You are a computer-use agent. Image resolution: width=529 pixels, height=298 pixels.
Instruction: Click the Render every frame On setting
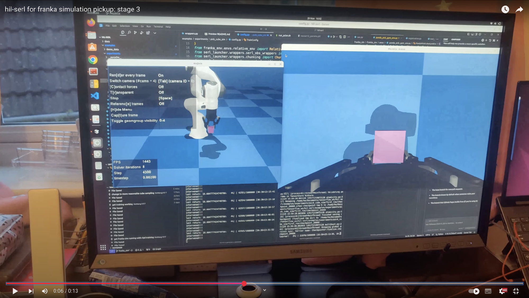161,75
